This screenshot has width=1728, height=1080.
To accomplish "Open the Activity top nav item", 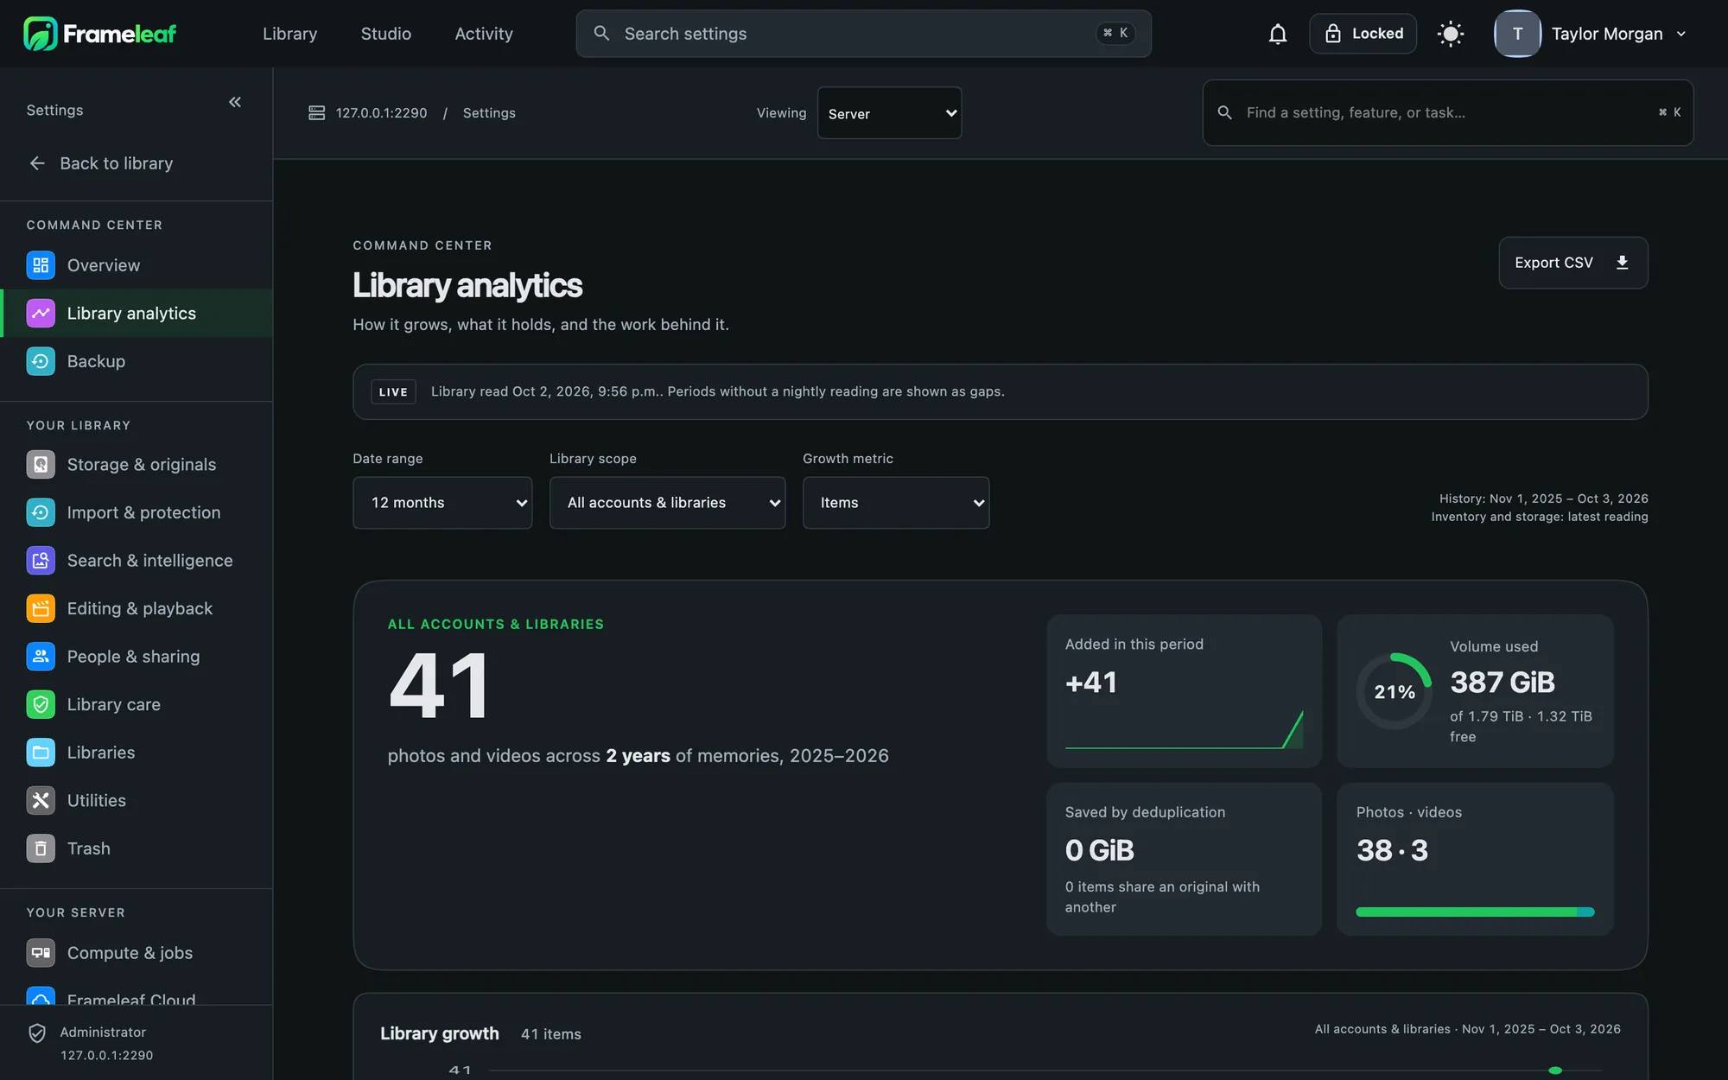I will pos(484,34).
